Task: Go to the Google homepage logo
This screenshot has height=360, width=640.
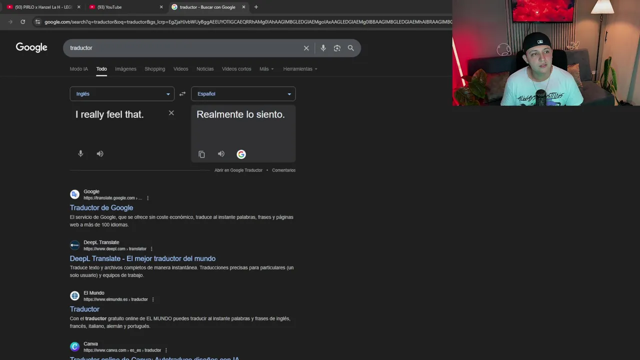Action: tap(31, 47)
